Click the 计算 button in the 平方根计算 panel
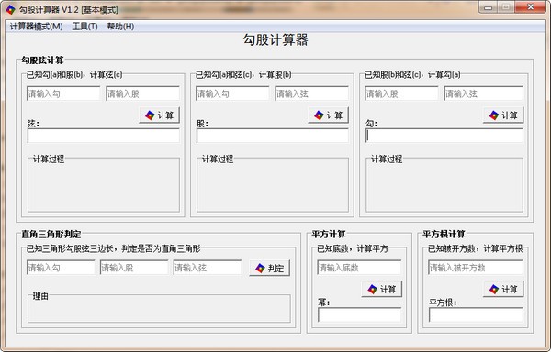 [x=503, y=290]
